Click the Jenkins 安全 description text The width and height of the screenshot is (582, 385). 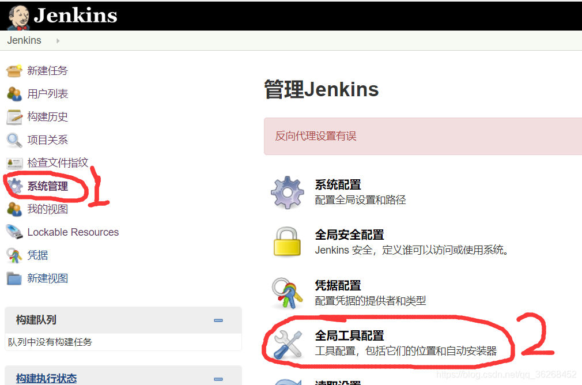point(411,250)
